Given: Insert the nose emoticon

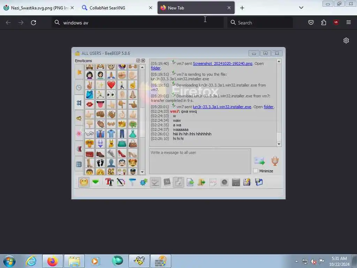Looking at the screenshot, I should [133, 95].
